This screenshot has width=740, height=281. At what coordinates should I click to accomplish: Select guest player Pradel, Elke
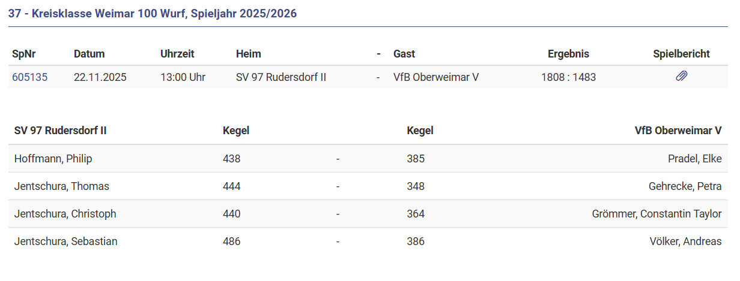pos(694,159)
